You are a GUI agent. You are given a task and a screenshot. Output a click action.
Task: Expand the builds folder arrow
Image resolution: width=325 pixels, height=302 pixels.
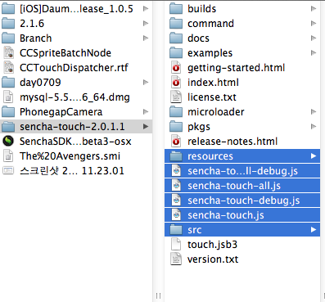coord(314,9)
